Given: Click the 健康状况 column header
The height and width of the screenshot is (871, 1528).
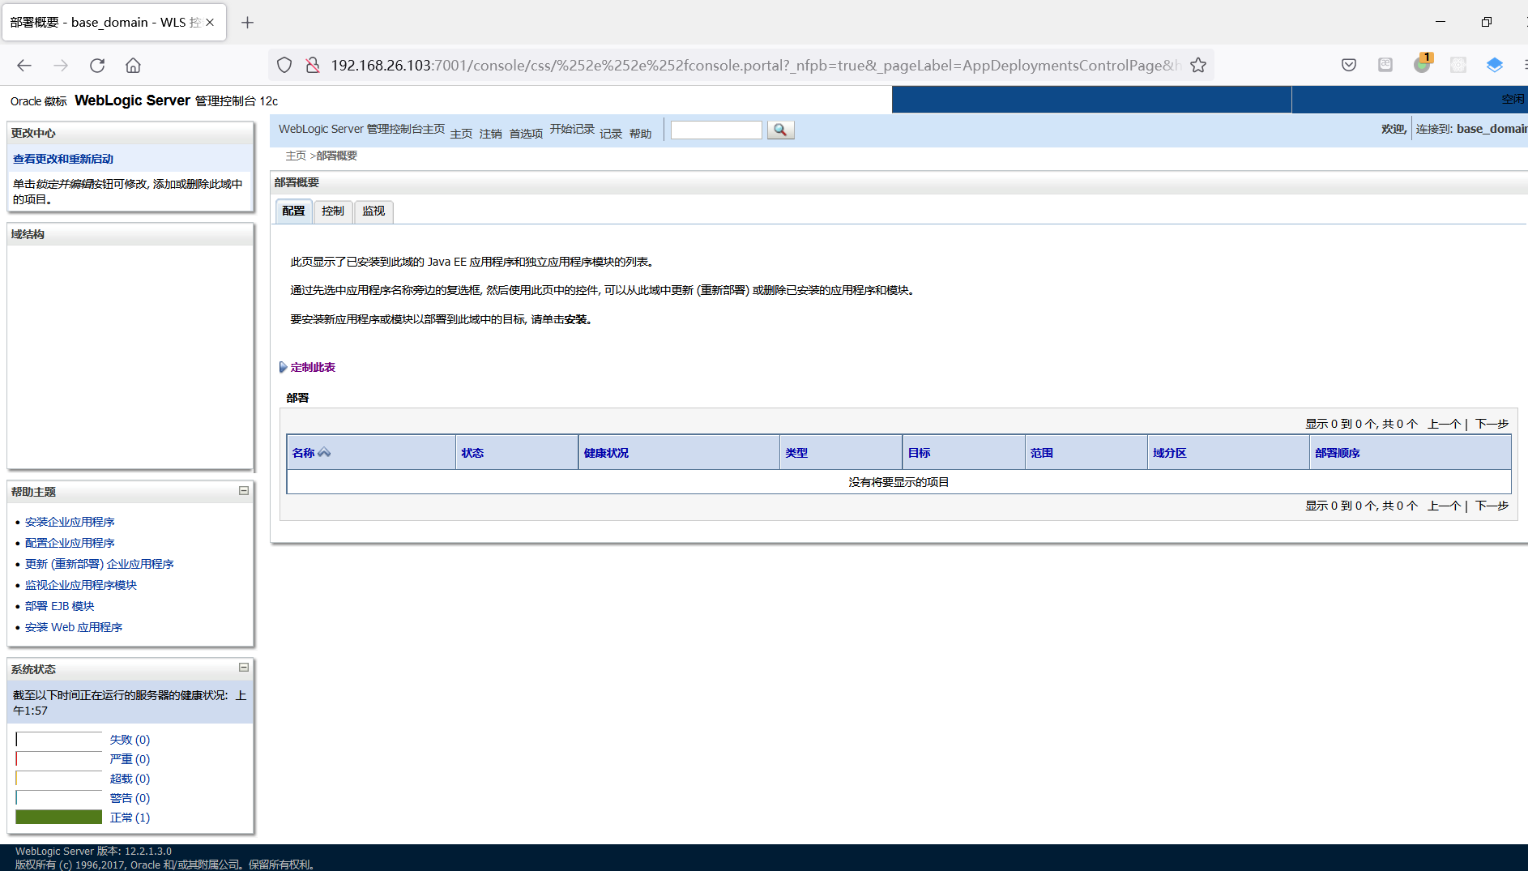Looking at the screenshot, I should click(x=606, y=453).
